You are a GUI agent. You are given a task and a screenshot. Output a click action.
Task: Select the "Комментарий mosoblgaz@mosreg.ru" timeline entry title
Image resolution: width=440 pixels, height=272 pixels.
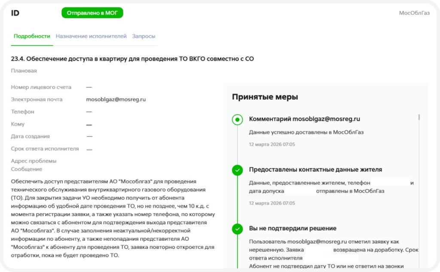click(x=304, y=119)
